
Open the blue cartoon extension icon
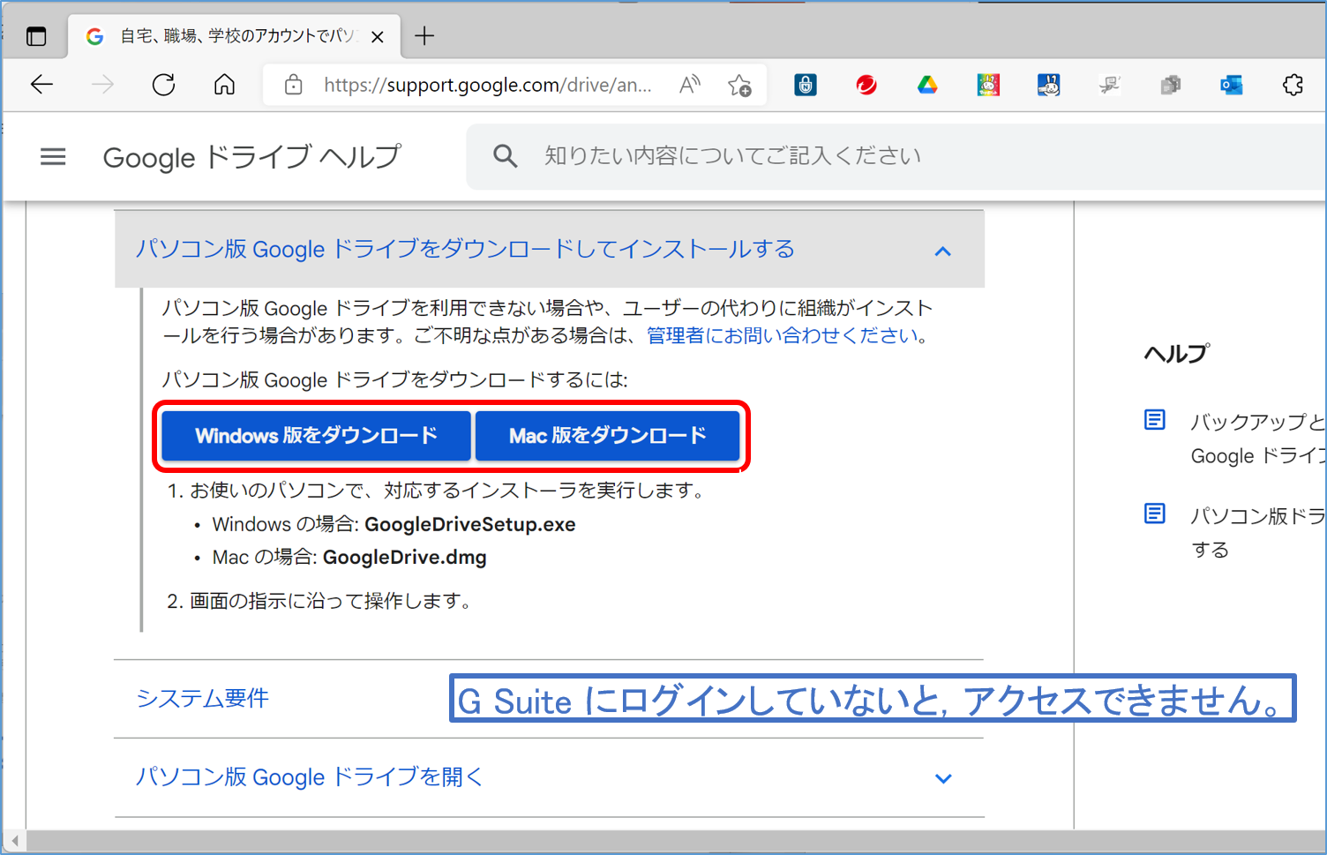pyautogui.click(x=1048, y=85)
